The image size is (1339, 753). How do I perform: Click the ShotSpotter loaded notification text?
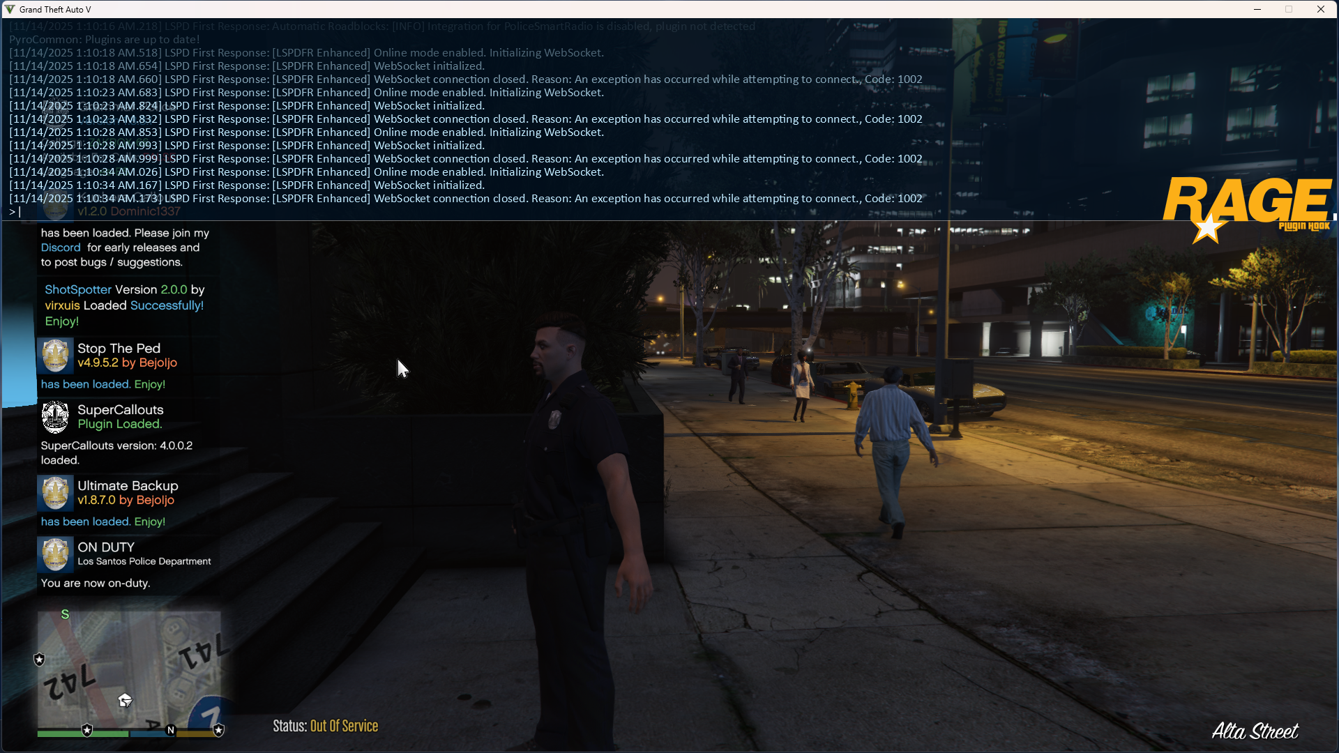124,305
